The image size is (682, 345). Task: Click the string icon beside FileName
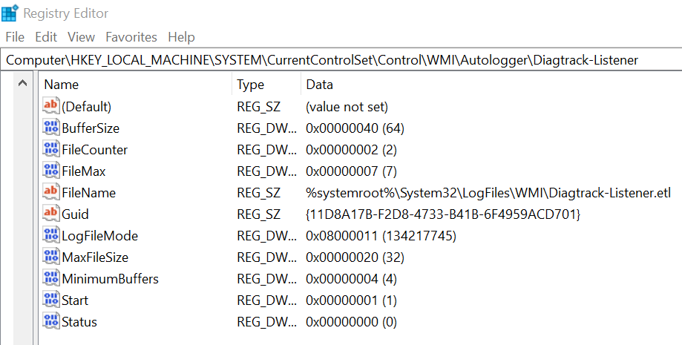51,193
